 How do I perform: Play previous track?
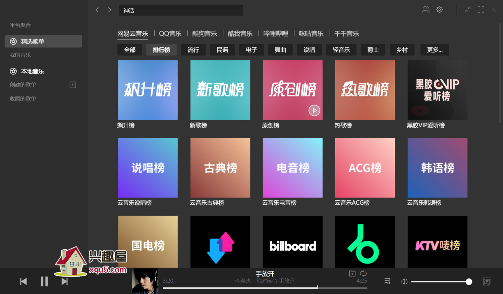23,282
